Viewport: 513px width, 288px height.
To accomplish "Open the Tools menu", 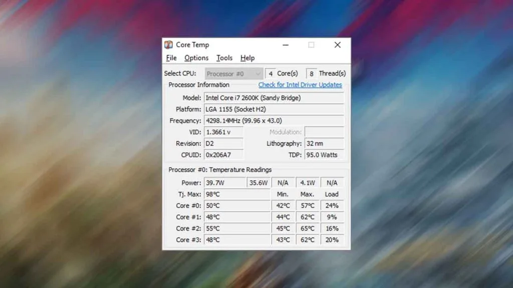I will point(224,58).
